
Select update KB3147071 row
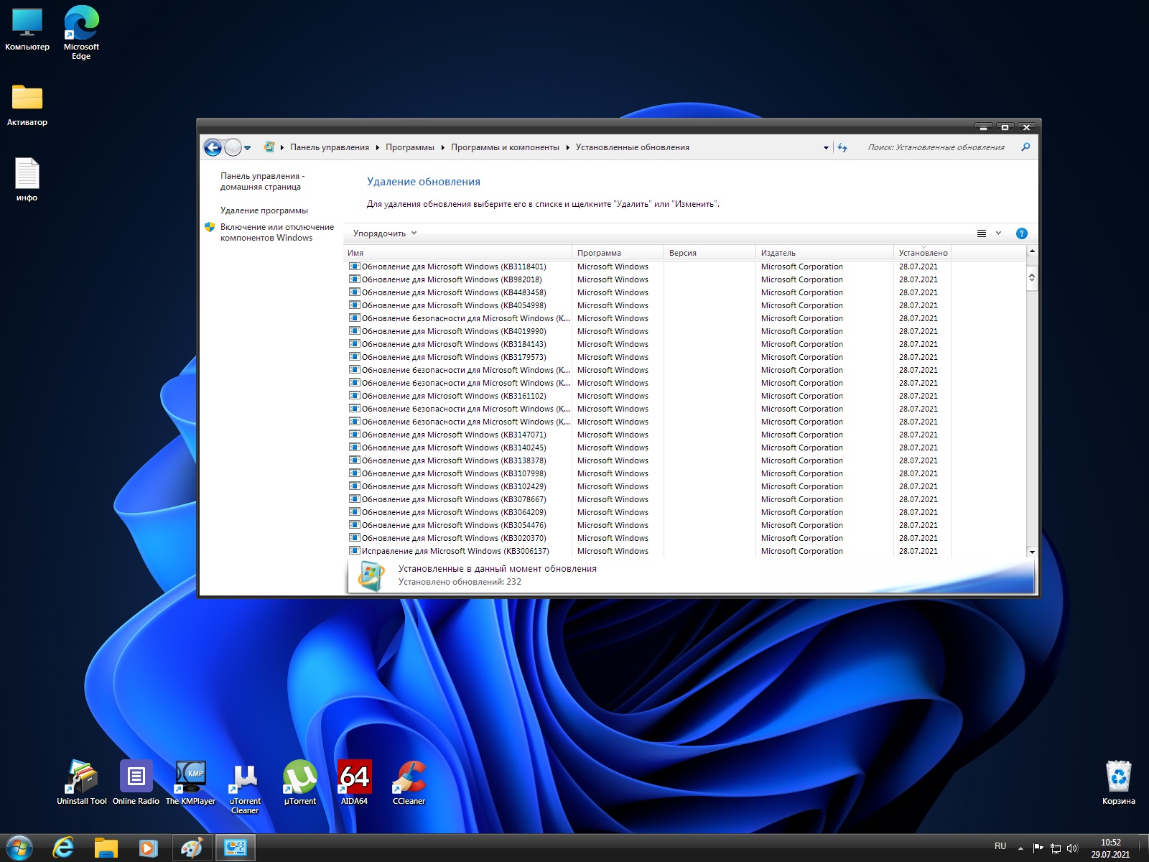[649, 435]
